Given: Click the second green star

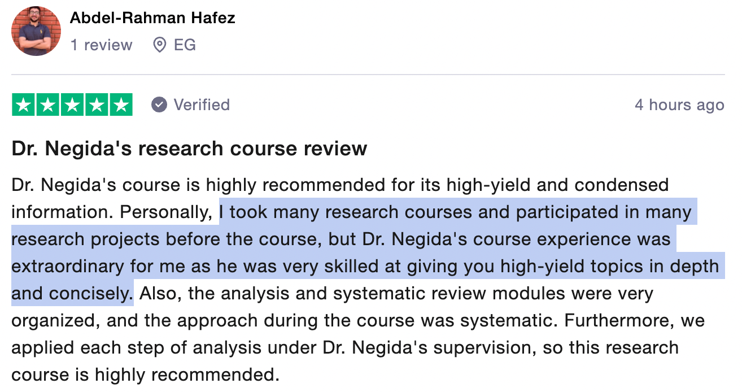Looking at the screenshot, I should pos(48,105).
